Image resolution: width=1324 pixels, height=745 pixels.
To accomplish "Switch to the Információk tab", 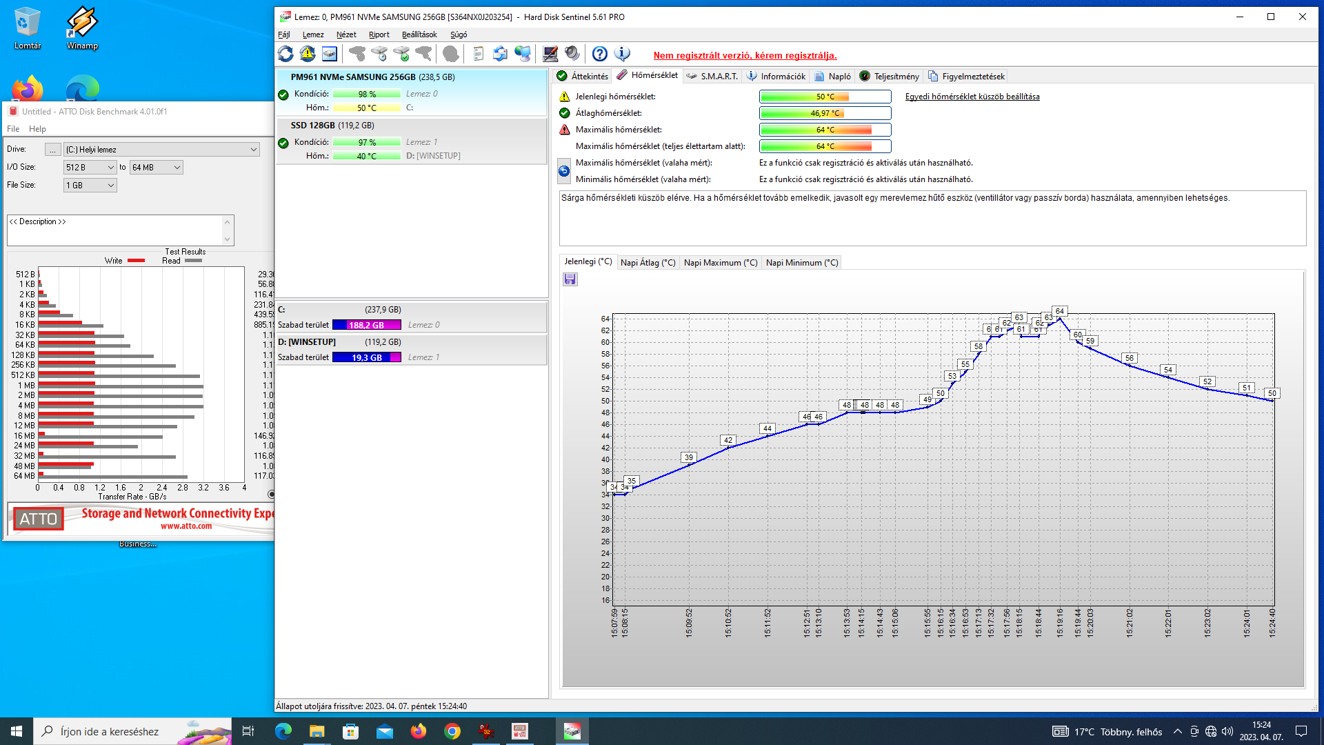I will [776, 76].
